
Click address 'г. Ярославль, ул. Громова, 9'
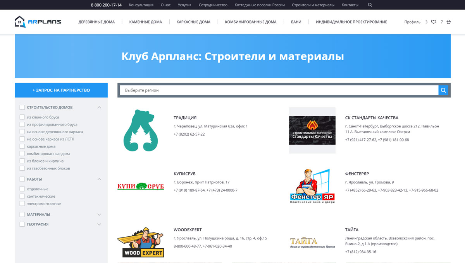(x=369, y=182)
